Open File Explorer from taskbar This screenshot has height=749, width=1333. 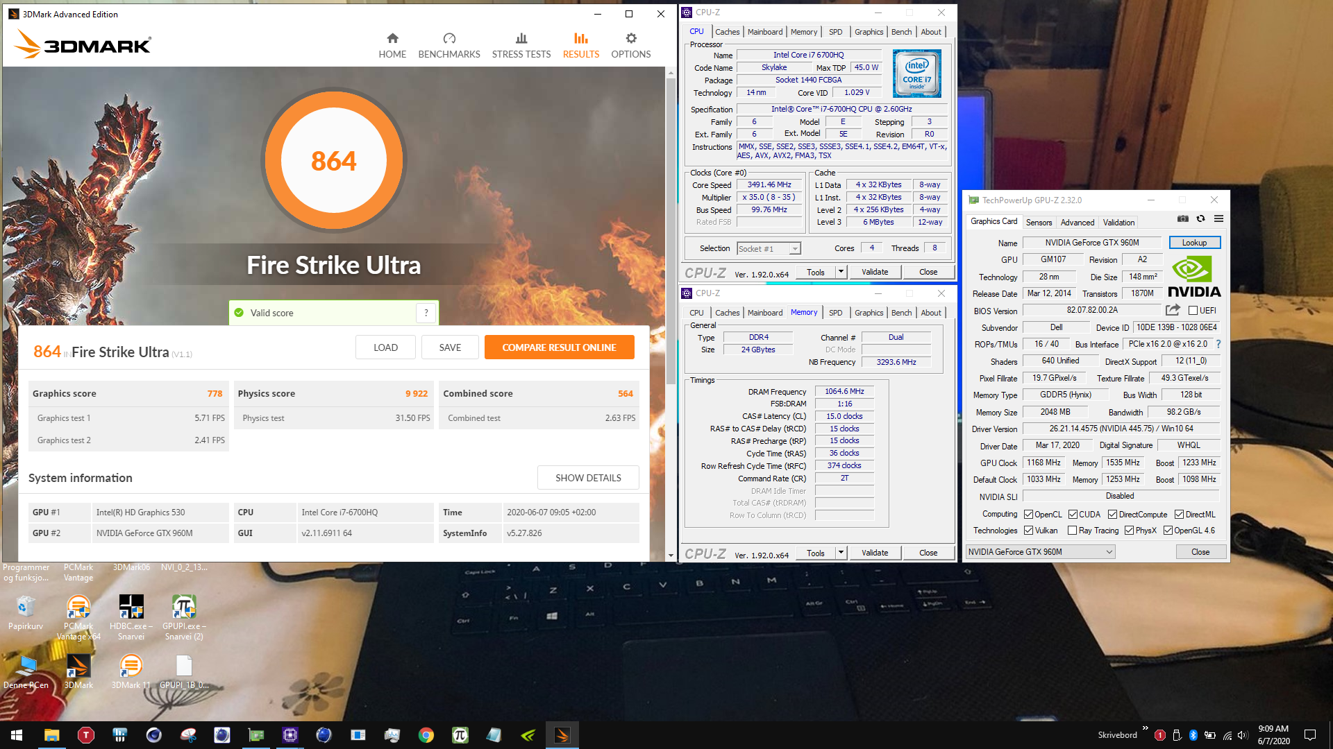tap(52, 735)
